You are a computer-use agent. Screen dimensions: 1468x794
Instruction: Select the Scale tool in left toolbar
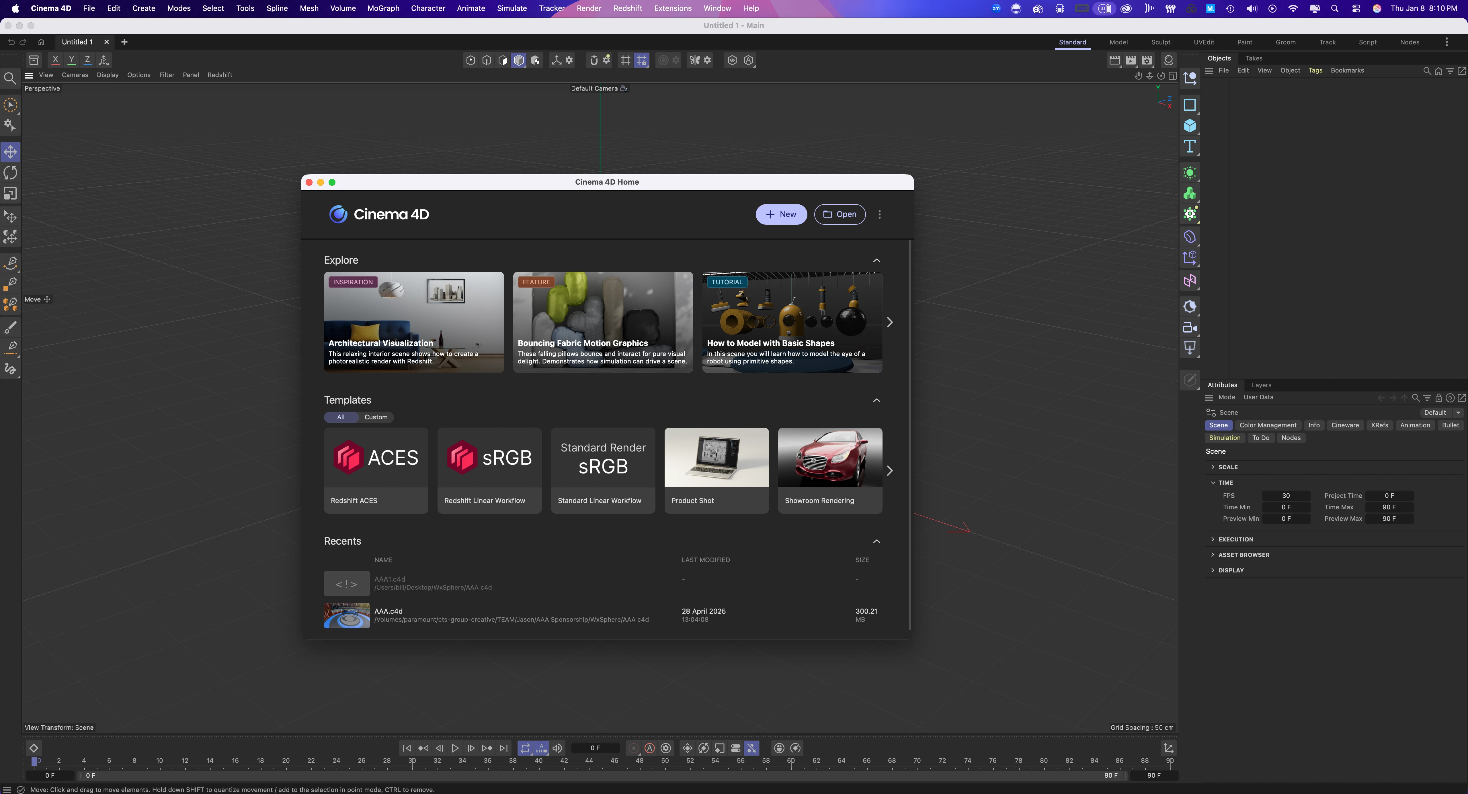(x=10, y=194)
